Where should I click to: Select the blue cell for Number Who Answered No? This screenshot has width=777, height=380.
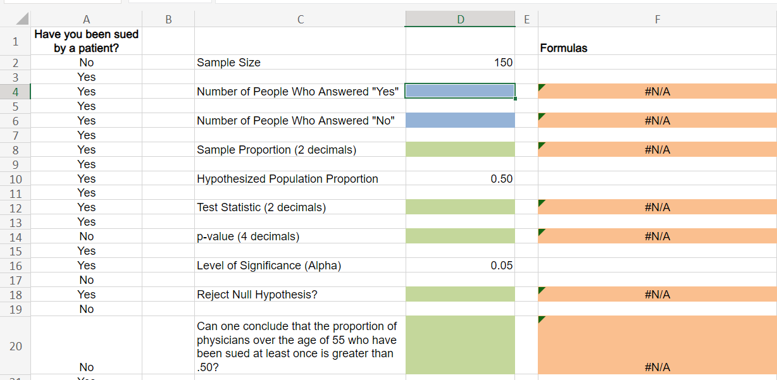(460, 120)
